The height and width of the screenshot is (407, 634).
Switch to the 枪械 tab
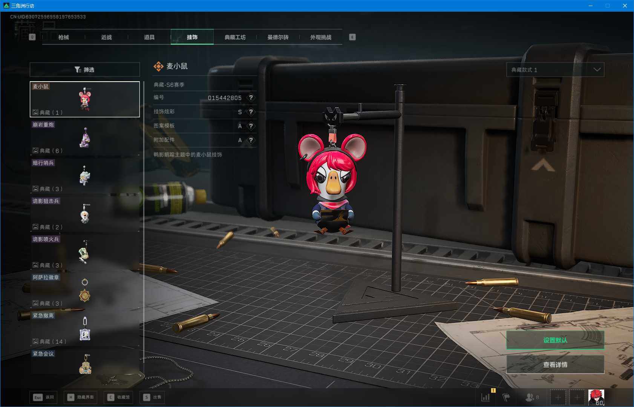(x=64, y=37)
